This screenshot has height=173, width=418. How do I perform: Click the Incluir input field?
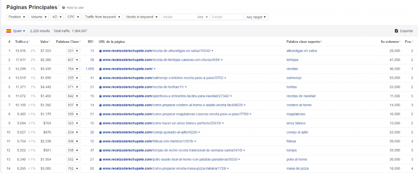[x=178, y=17]
